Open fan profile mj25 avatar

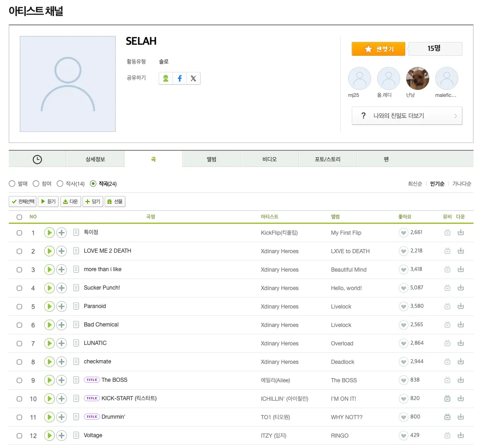pos(360,78)
